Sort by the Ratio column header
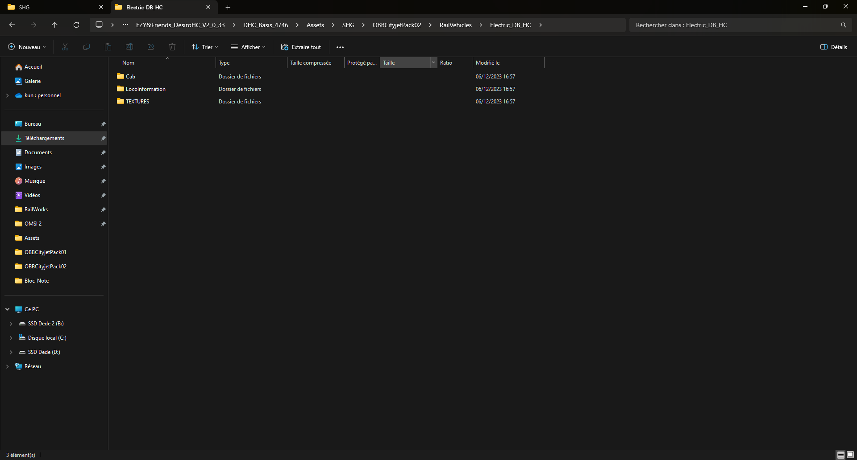The image size is (857, 460). (455, 63)
